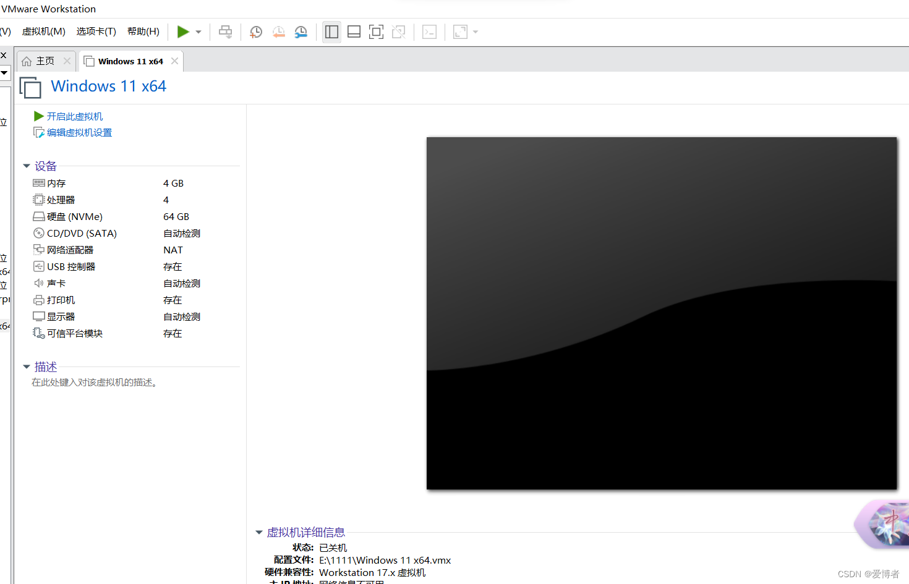
Task: Click the 已关机 status value
Action: (x=333, y=548)
